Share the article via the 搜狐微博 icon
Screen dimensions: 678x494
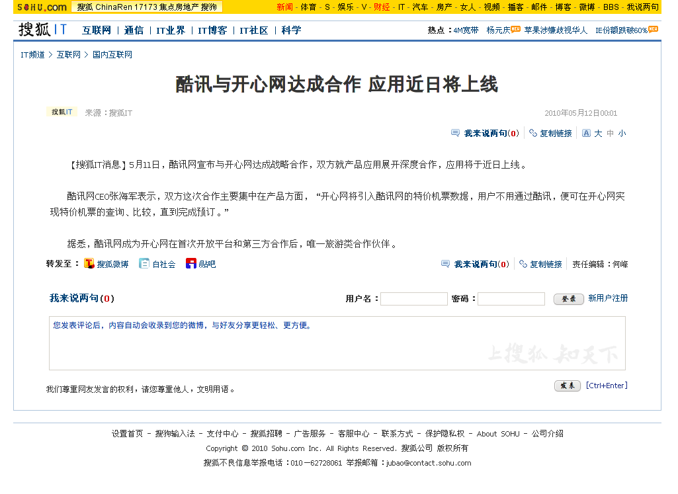point(88,264)
